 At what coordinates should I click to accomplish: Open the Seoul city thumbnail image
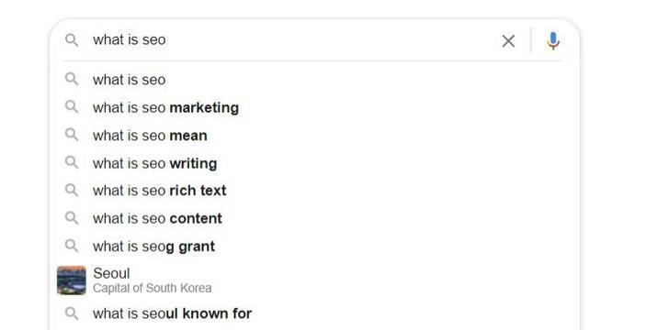(x=72, y=280)
